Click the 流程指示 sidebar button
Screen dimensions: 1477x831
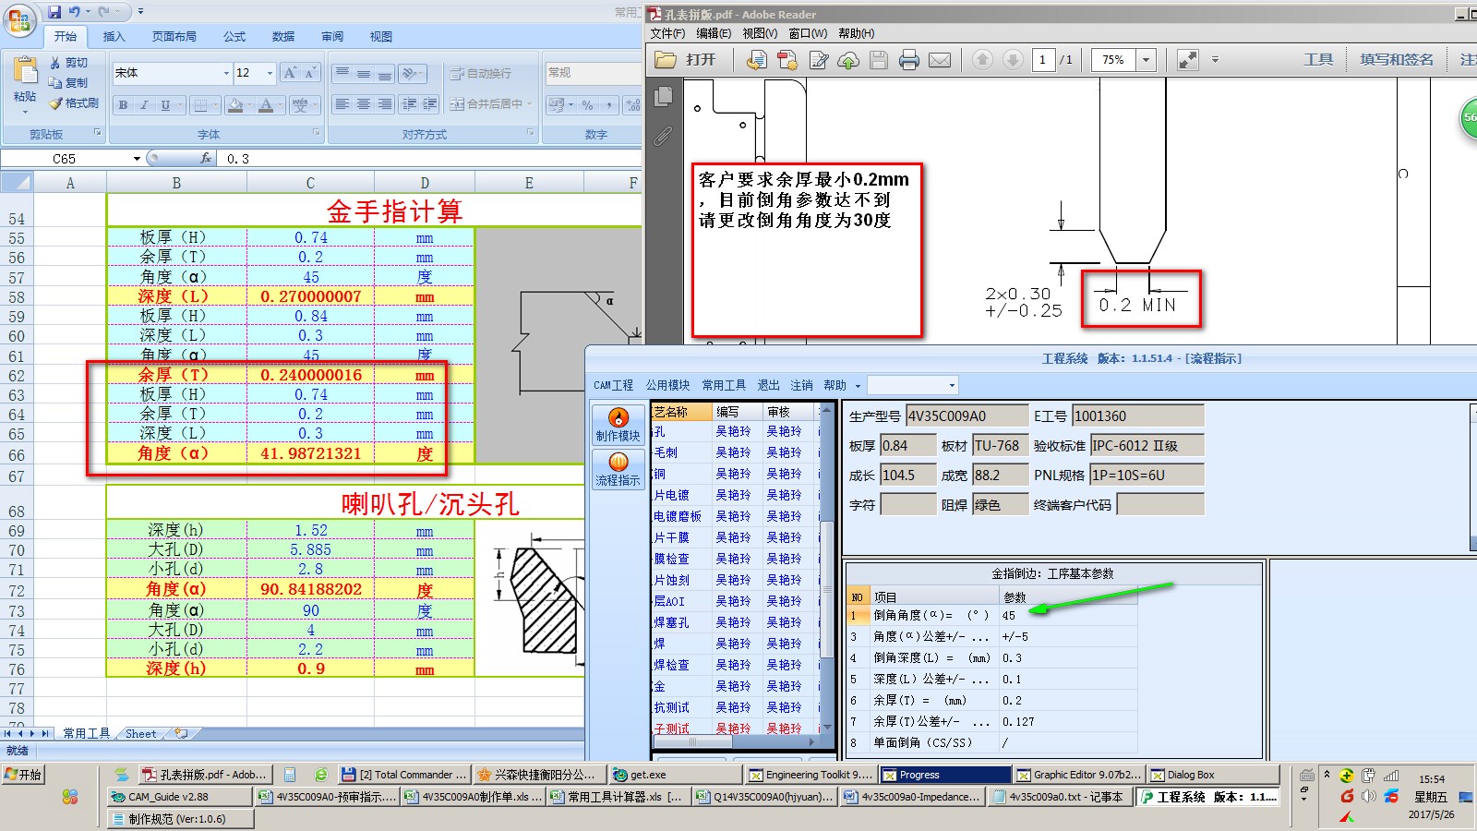pos(618,469)
